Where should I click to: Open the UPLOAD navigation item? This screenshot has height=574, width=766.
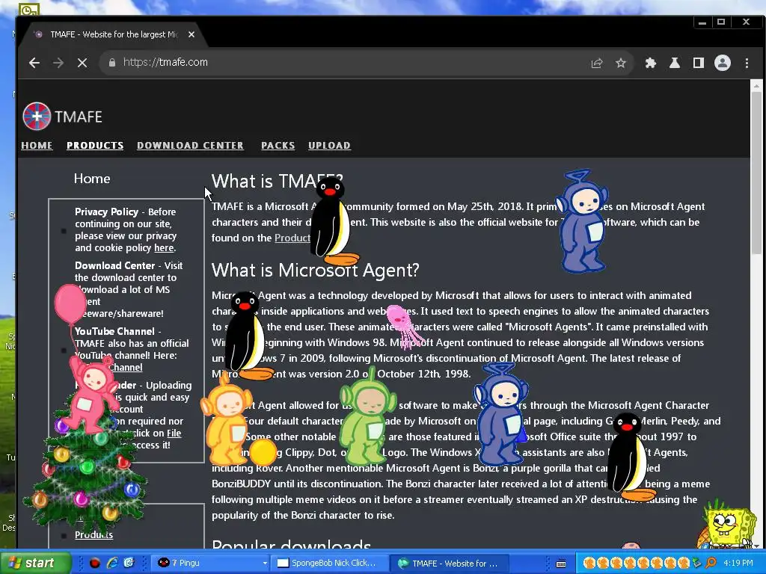(329, 146)
